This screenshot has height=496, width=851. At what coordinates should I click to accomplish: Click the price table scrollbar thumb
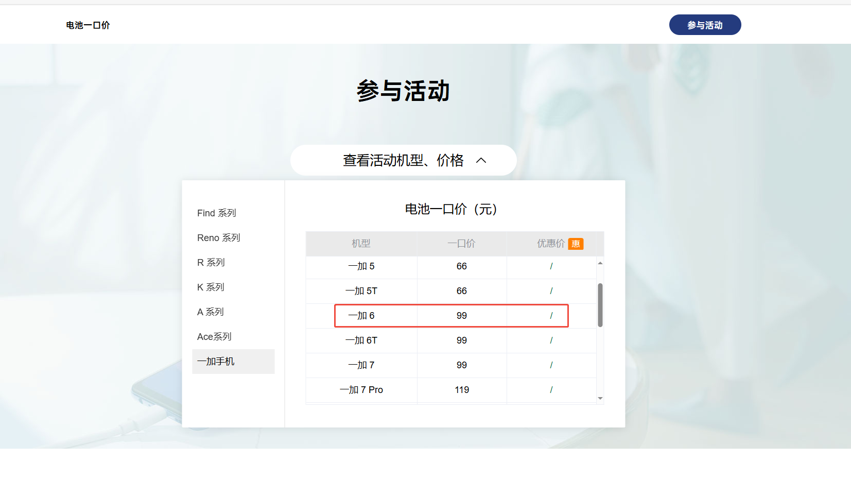pyautogui.click(x=600, y=305)
